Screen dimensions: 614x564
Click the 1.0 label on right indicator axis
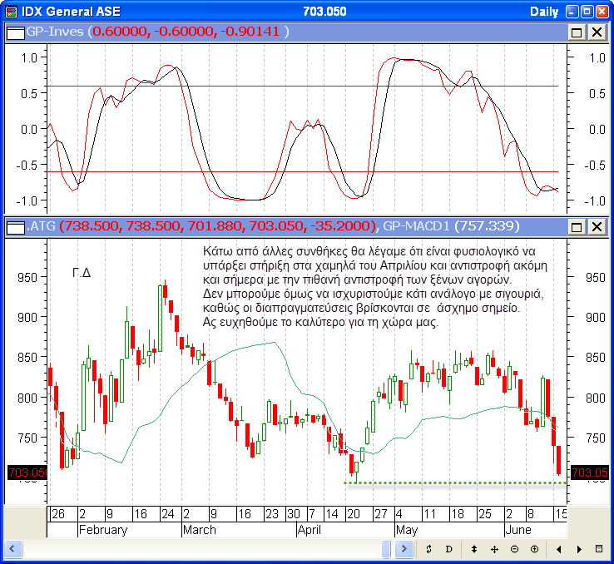pos(597,58)
